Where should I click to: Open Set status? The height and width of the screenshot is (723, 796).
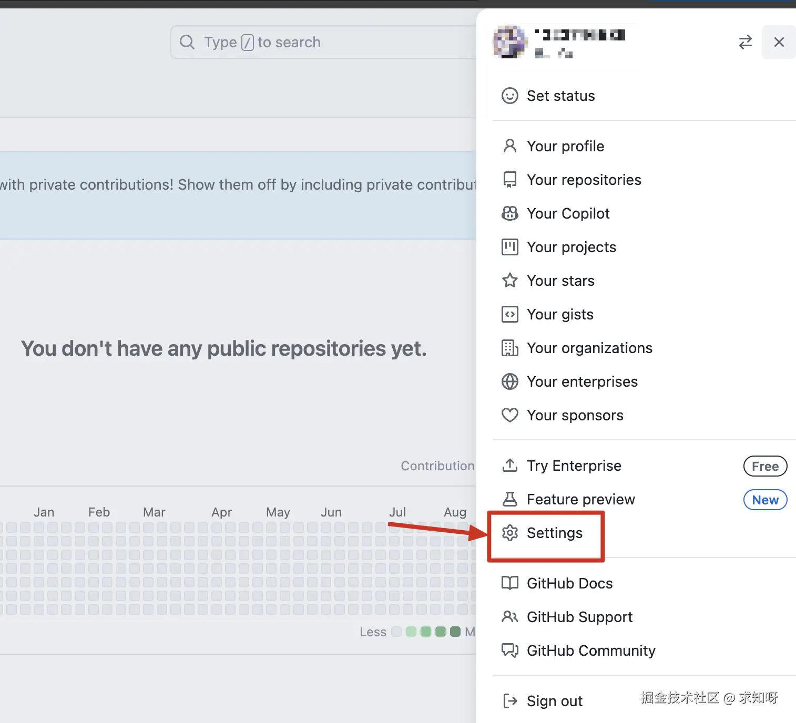tap(645, 96)
